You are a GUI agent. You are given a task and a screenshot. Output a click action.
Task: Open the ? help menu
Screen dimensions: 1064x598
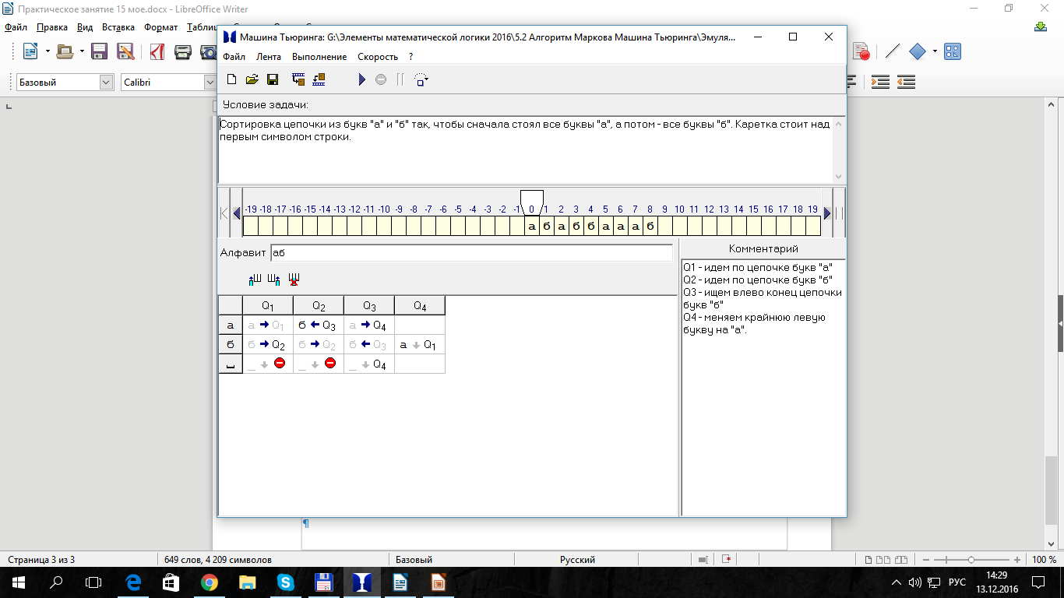411,57
